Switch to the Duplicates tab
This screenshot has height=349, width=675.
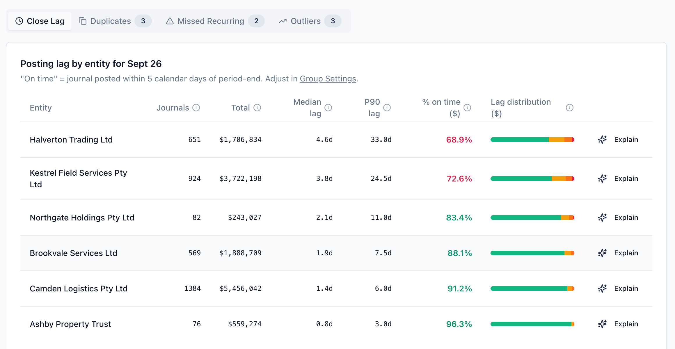(115, 21)
